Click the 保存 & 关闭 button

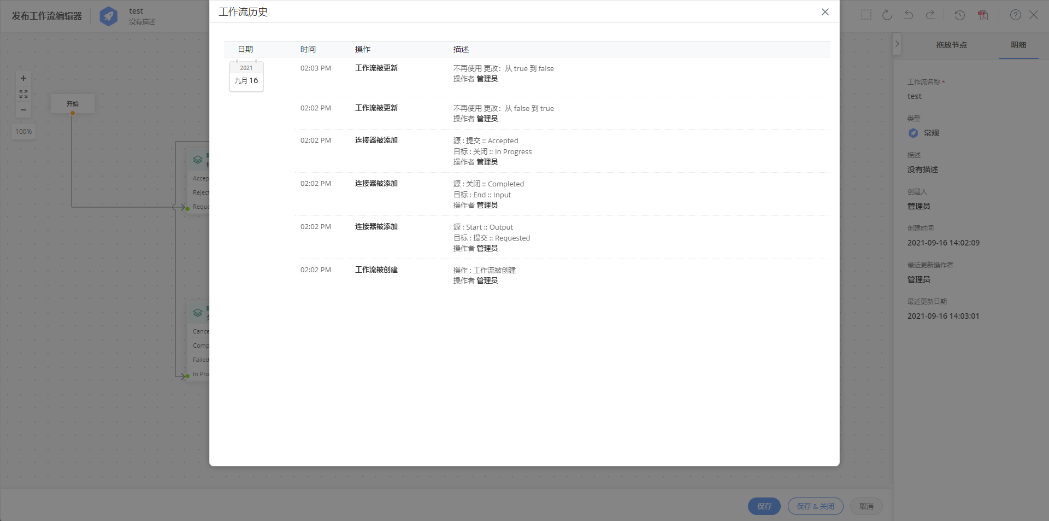816,506
